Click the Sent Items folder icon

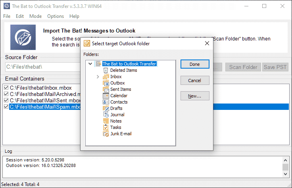coord(106,89)
